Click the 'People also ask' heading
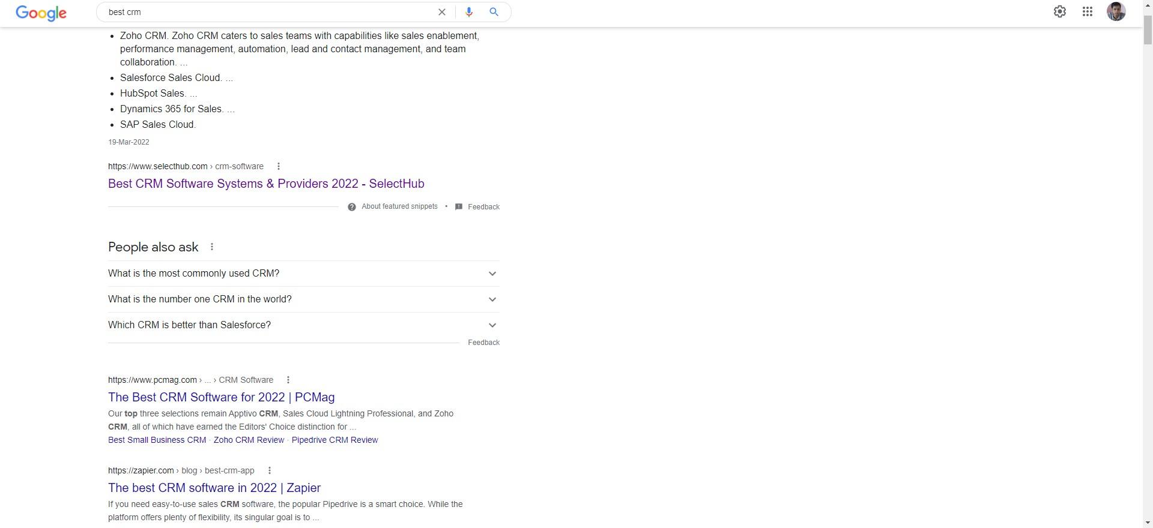 point(153,247)
